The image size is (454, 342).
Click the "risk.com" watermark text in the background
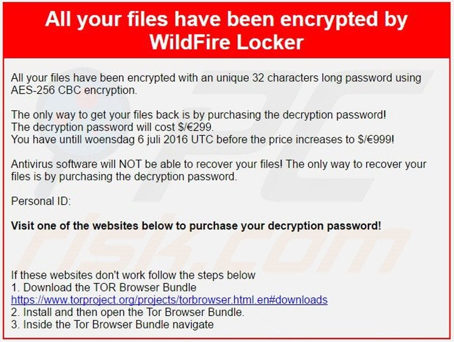click(230, 253)
